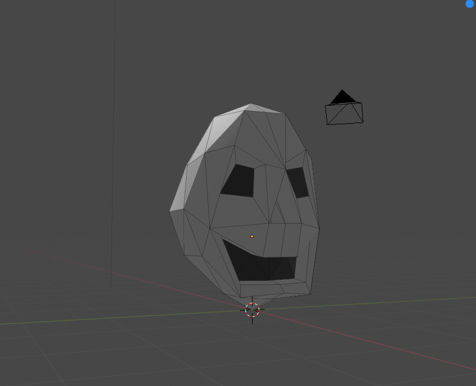Click the orange origin point on head mesh
Viewport: 476px width, 386px height.
pyautogui.click(x=251, y=236)
